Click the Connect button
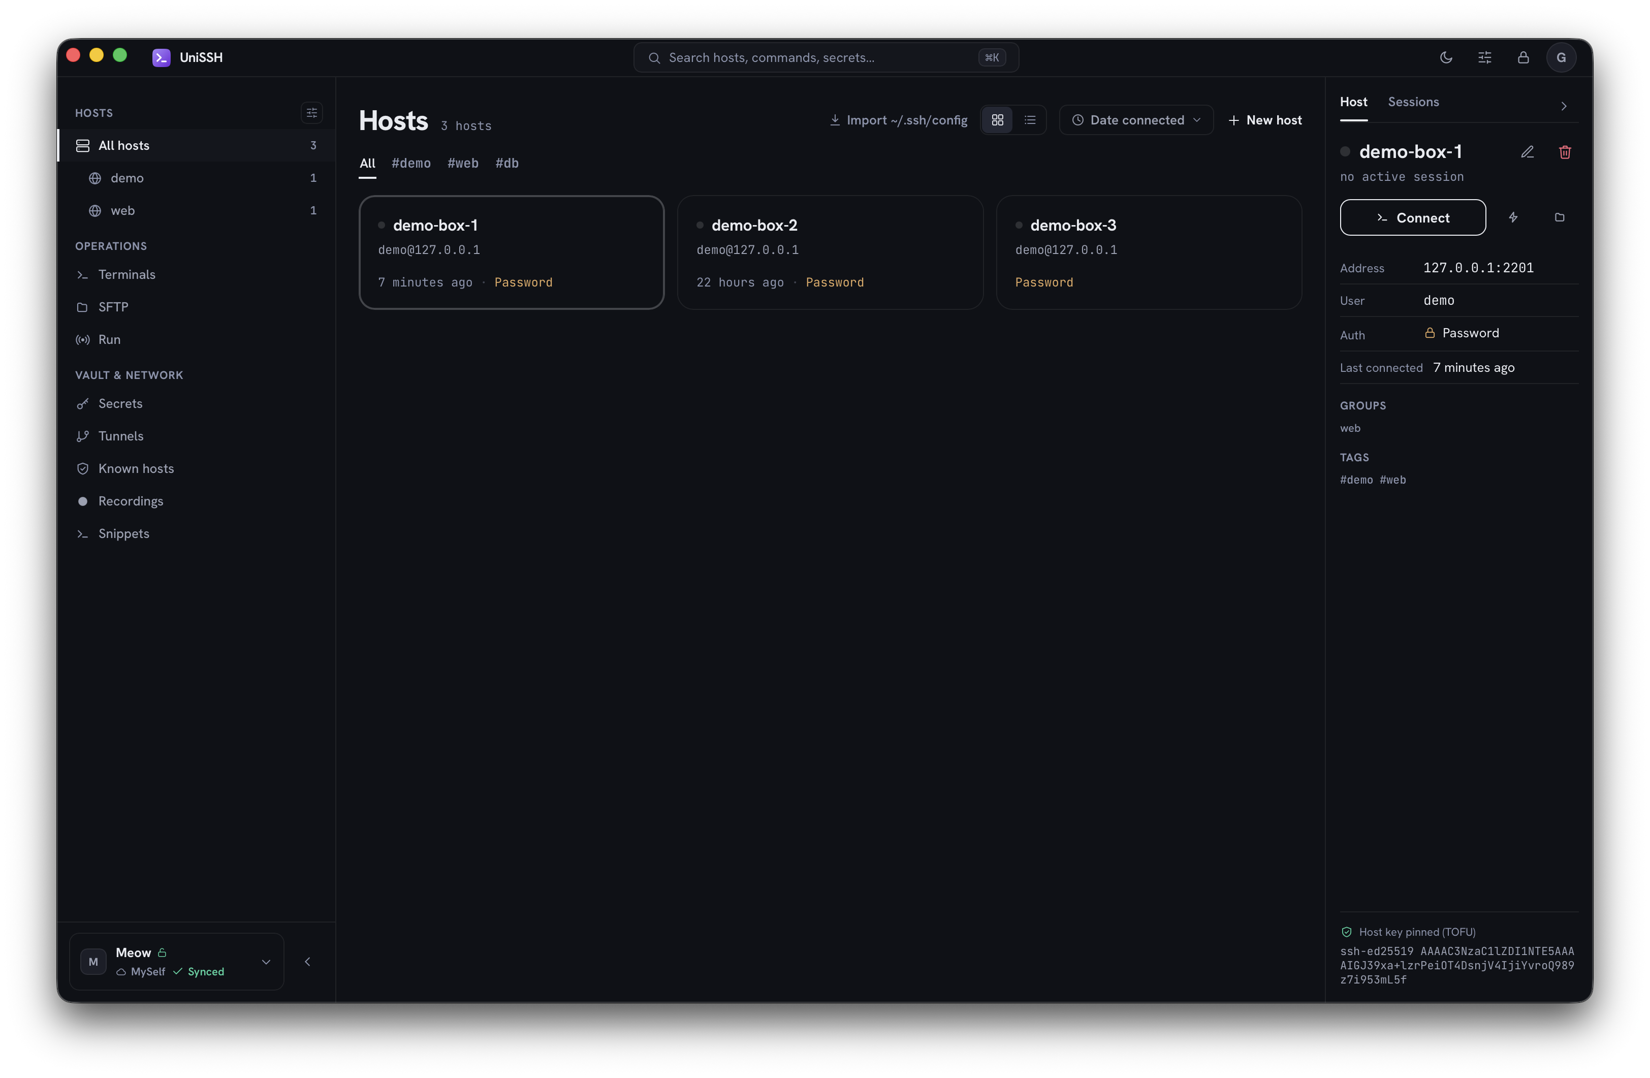 (x=1412, y=217)
